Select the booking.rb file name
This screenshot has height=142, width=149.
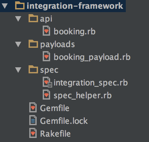pos(75,32)
